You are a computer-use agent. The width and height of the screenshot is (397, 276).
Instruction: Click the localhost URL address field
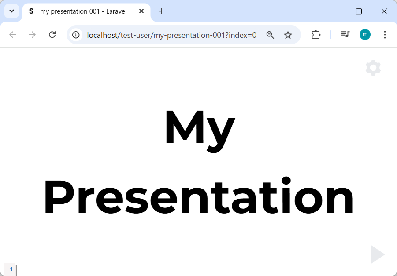click(172, 35)
